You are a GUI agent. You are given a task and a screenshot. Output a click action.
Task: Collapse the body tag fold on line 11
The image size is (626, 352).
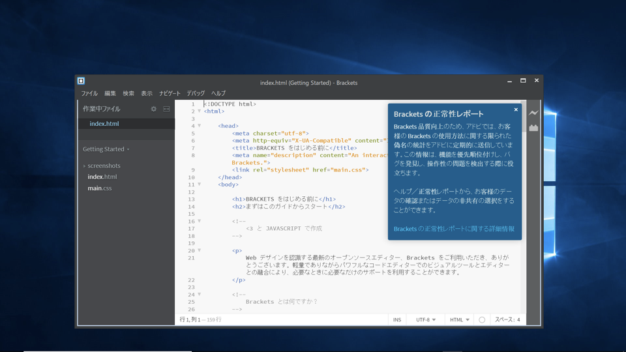pyautogui.click(x=200, y=184)
